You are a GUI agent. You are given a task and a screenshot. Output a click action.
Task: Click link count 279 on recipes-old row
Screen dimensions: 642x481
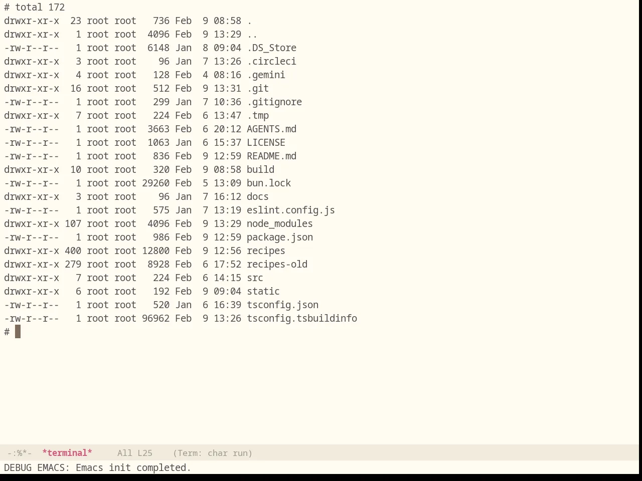(x=73, y=264)
